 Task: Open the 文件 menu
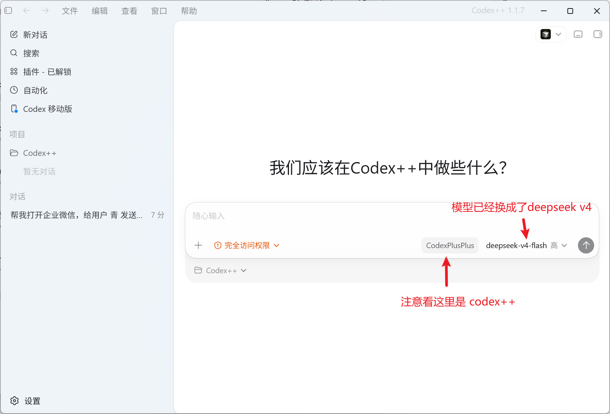[70, 11]
